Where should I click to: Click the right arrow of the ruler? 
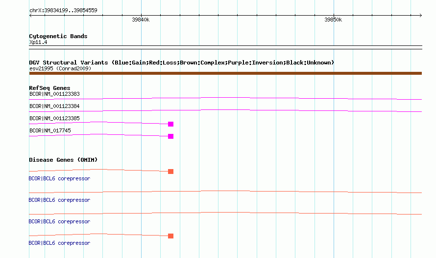(420, 16)
